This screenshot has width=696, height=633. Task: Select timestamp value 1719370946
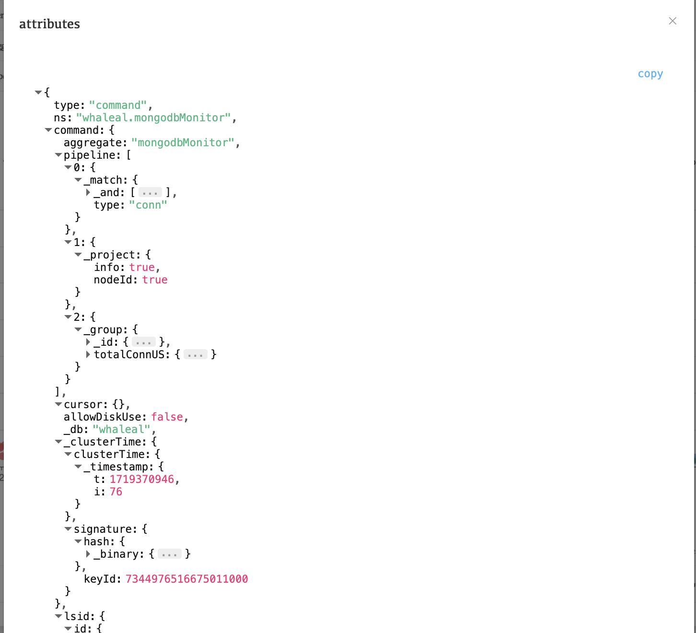click(x=142, y=479)
